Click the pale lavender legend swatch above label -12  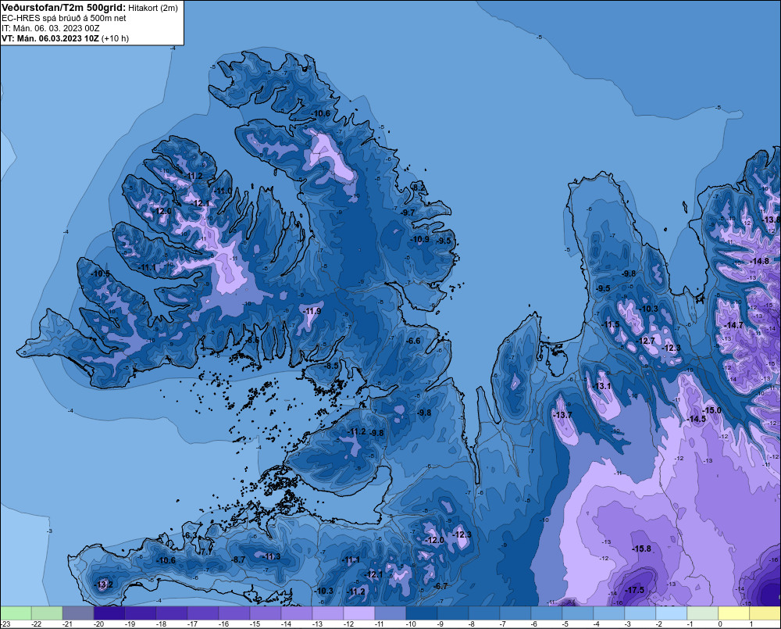[359, 613]
